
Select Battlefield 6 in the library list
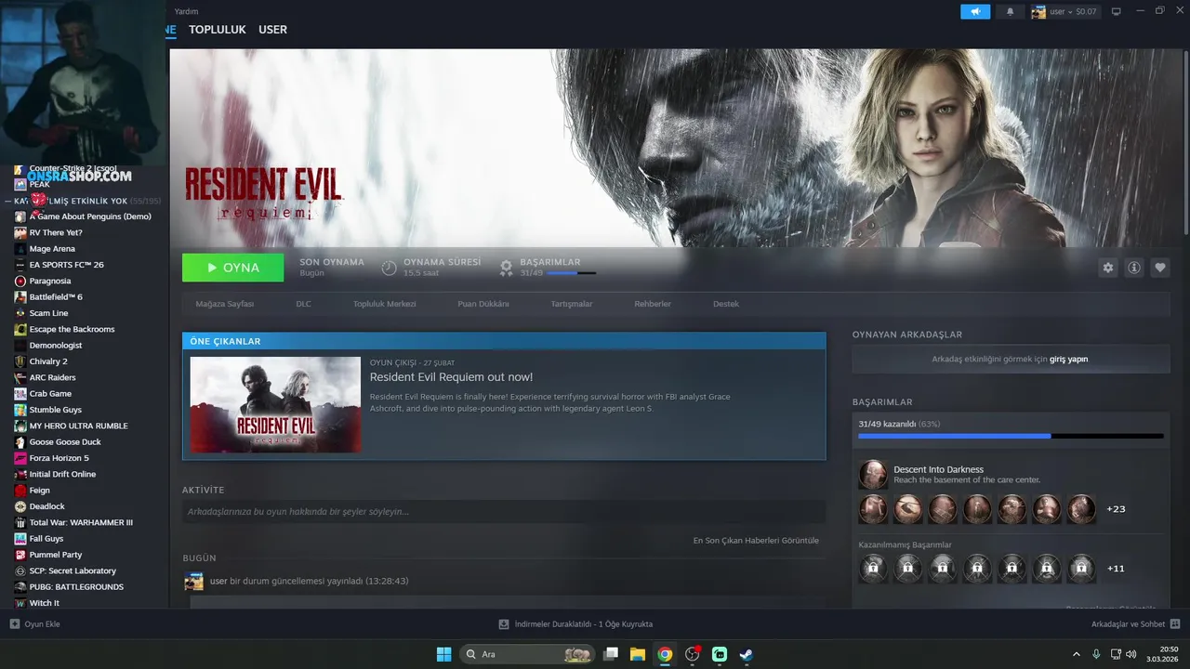point(56,296)
